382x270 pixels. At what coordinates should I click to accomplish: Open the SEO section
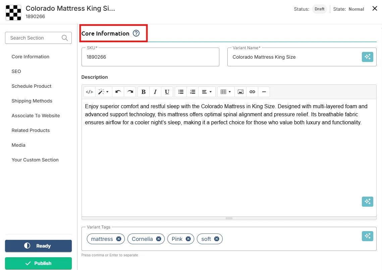pyautogui.click(x=16, y=71)
